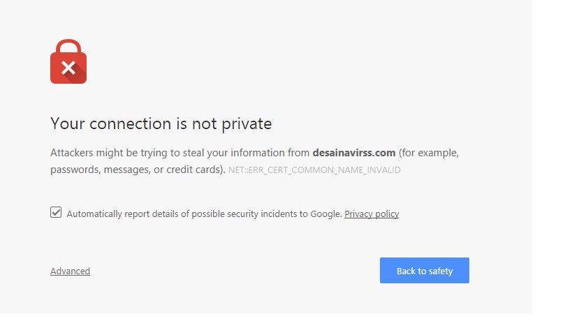Click the words 'credit cards' in the warning
Viewport: 572px width, 321px height.
click(195, 170)
